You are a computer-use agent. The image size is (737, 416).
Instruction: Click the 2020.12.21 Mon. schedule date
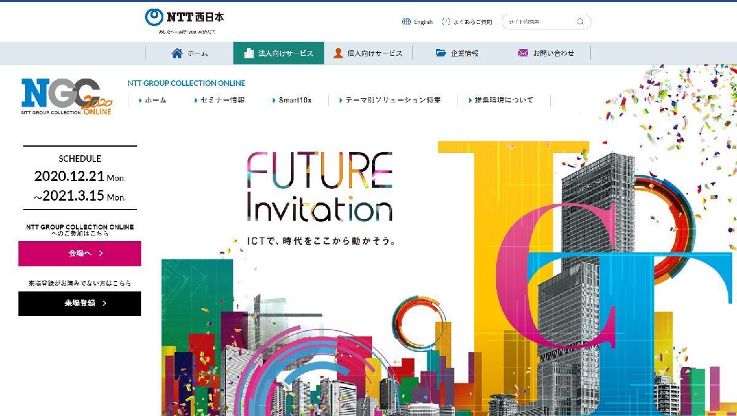pyautogui.click(x=80, y=177)
